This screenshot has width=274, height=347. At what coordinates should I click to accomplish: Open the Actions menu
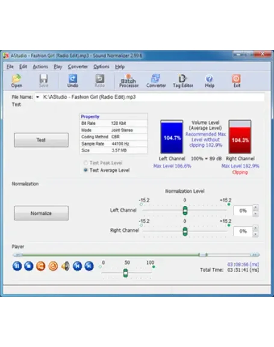coord(40,67)
